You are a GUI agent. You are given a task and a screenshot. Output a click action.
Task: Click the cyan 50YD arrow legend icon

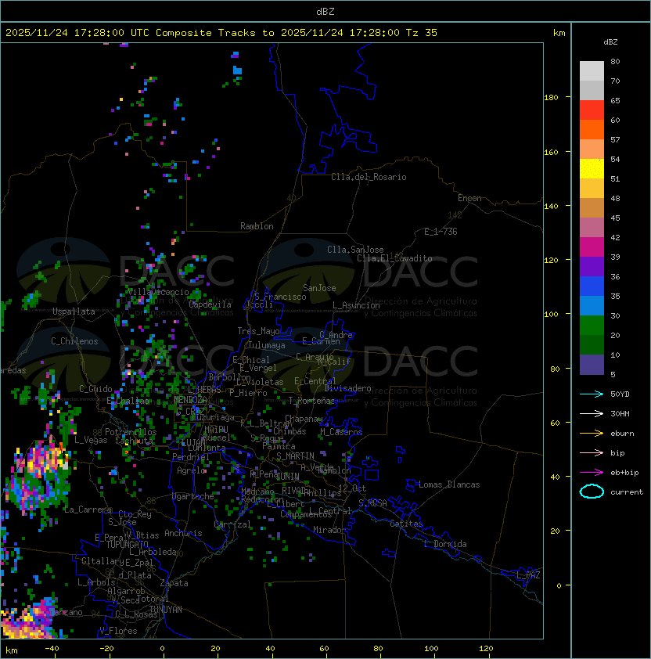tap(592, 394)
